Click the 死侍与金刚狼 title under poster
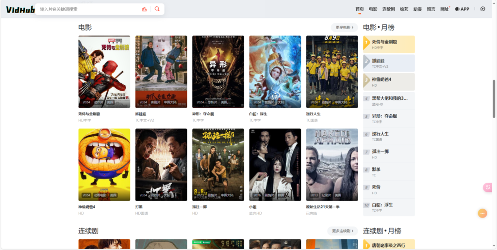Image resolution: width=497 pixels, height=250 pixels. point(89,114)
